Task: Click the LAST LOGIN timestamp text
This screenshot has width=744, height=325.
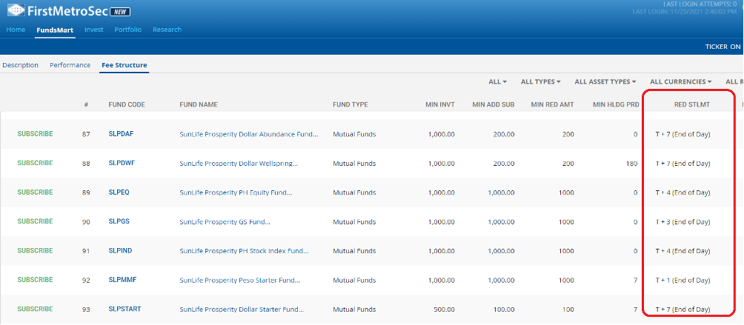Action: 685,11
